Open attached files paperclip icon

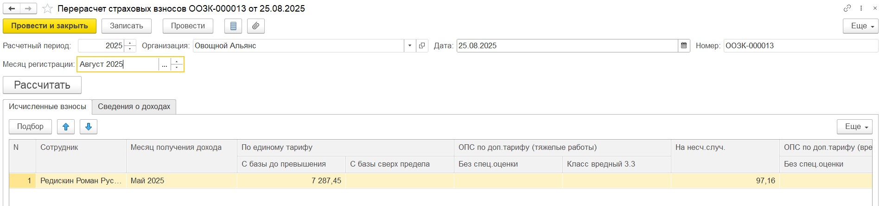(255, 26)
